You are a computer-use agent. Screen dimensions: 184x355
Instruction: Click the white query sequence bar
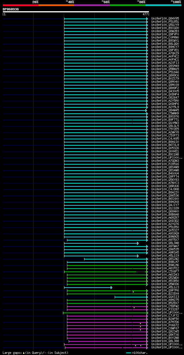76,12
